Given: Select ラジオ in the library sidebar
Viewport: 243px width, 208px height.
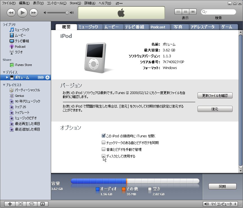Looking at the screenshot, I should point(19,52).
